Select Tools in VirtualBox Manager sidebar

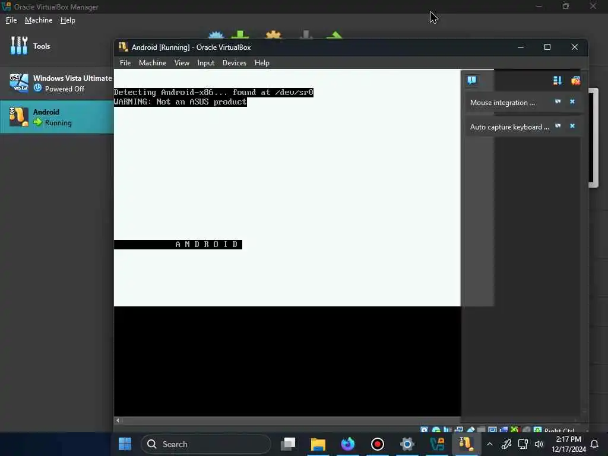point(56,46)
